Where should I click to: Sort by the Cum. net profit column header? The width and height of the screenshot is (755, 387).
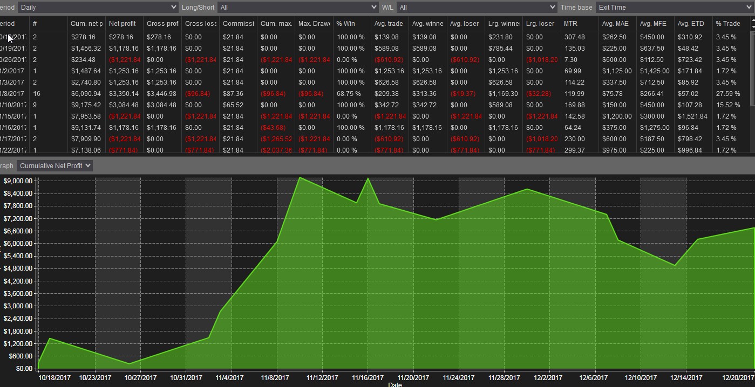(86, 24)
